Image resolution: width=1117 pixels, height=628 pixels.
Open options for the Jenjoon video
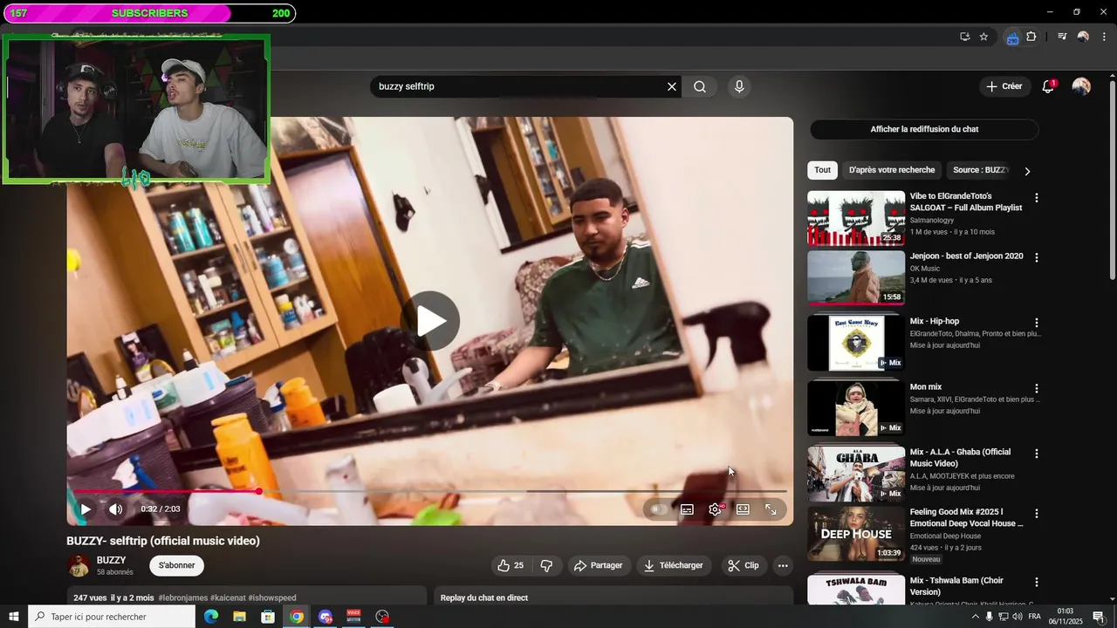pos(1037,258)
